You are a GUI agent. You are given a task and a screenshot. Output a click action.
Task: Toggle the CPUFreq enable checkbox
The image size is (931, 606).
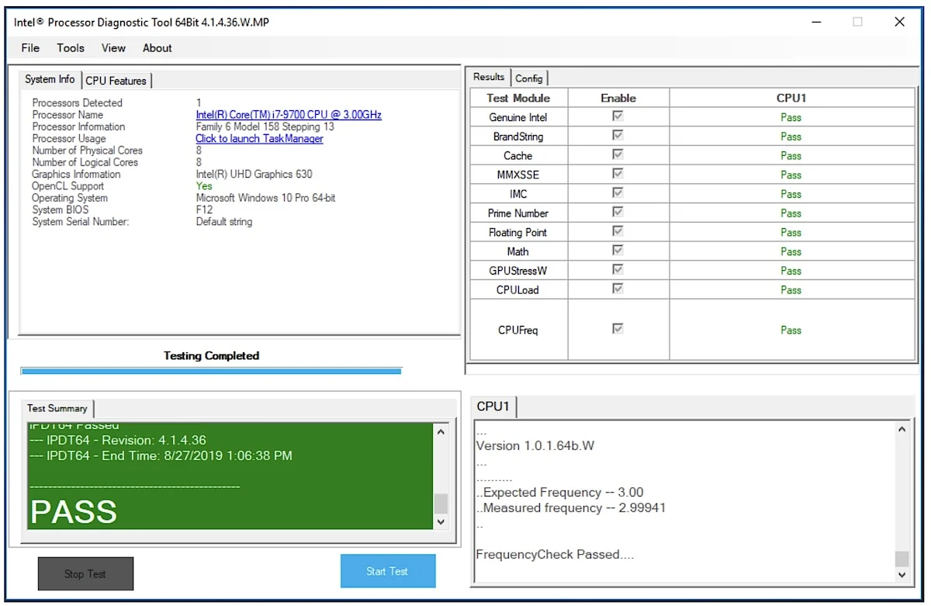tap(618, 329)
